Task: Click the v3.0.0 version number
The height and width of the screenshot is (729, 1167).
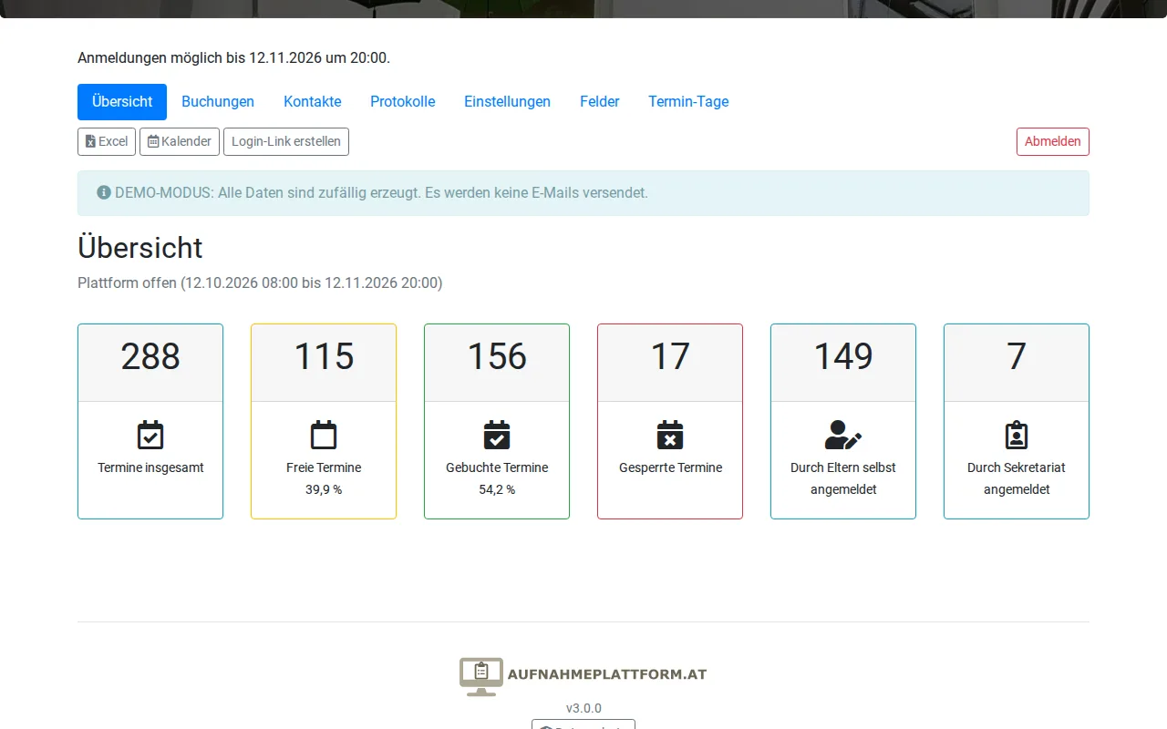Action: click(x=583, y=708)
